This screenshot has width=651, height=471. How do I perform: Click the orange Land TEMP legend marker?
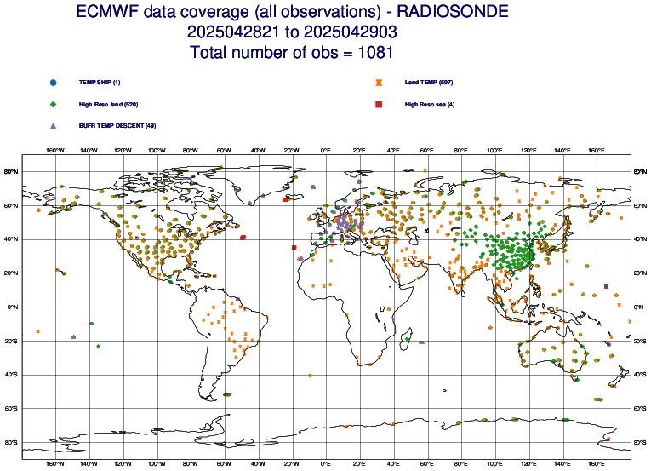coord(379,83)
